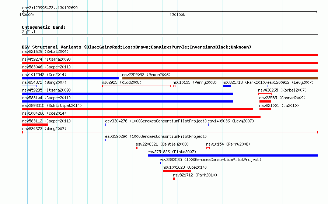Select the nsv821713 (Park2010) blue block
This screenshot has width=328, height=204.
pyautogui.click(x=227, y=86)
